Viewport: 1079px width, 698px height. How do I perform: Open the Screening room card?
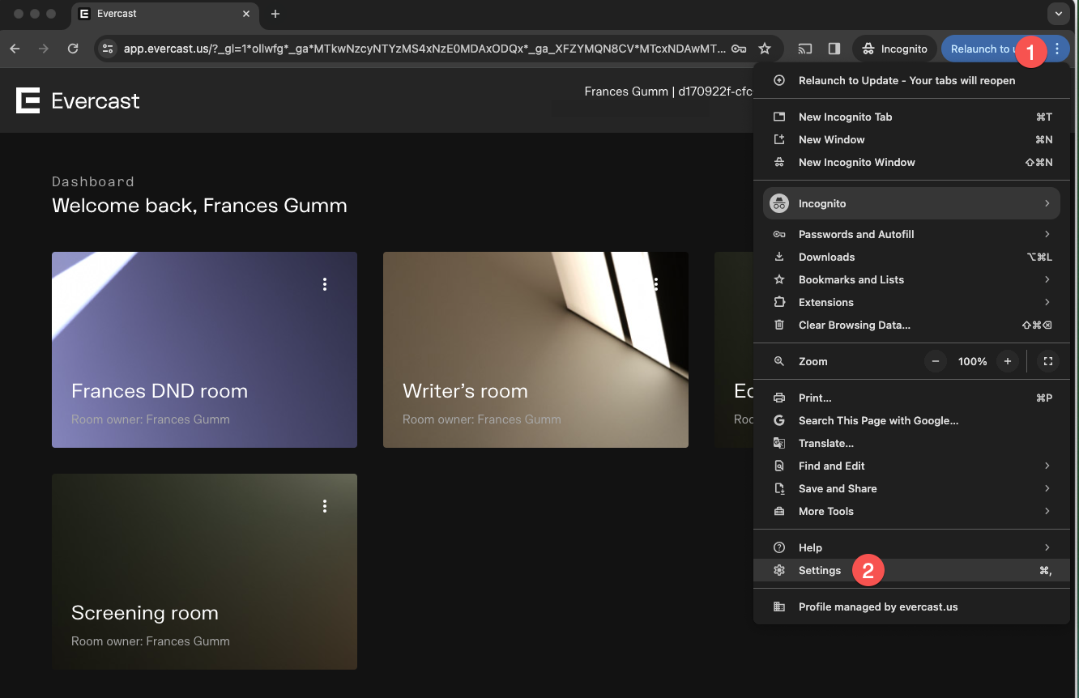[204, 572]
